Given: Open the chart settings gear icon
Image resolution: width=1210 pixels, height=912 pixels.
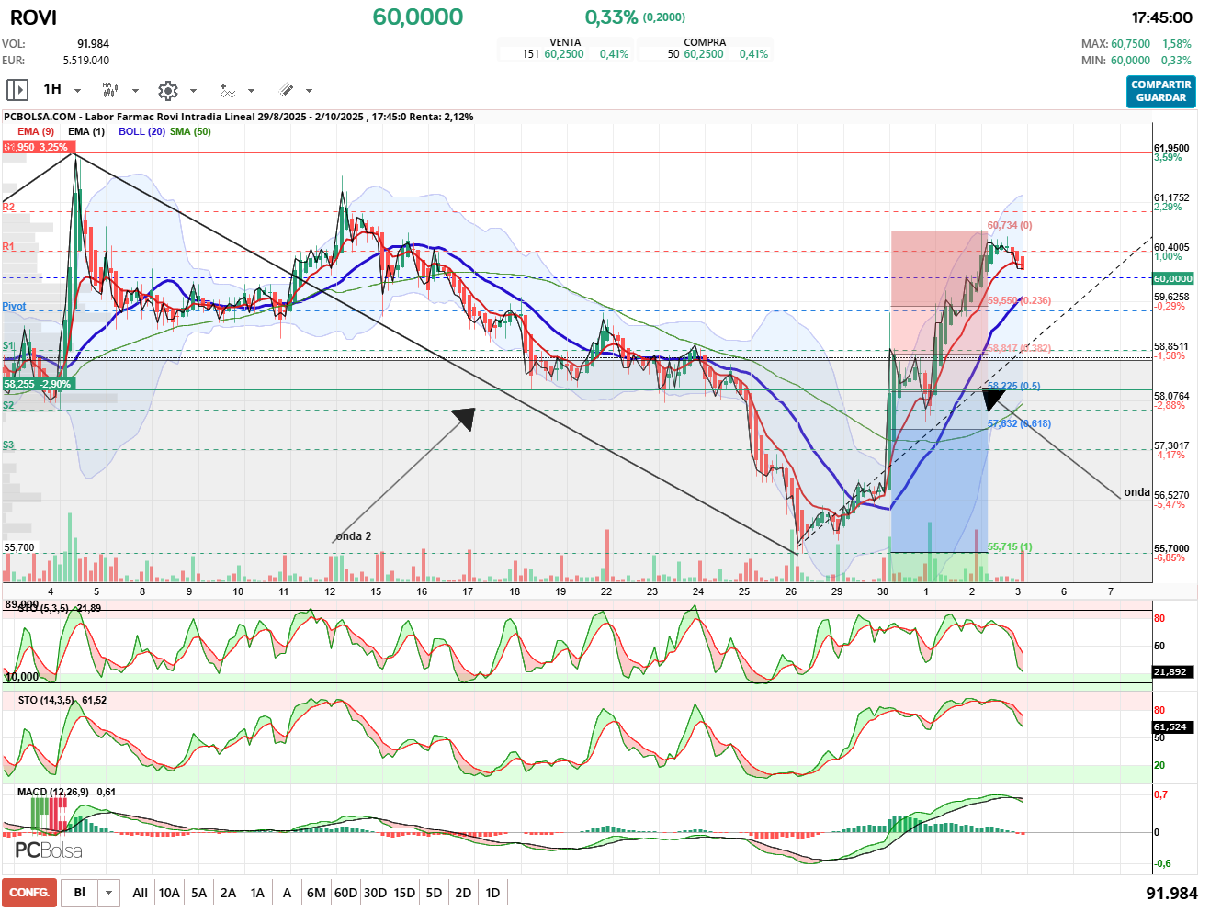Looking at the screenshot, I should click(x=167, y=90).
